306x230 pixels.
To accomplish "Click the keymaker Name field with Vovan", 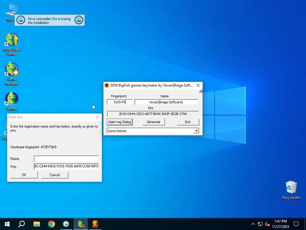I will (166, 102).
